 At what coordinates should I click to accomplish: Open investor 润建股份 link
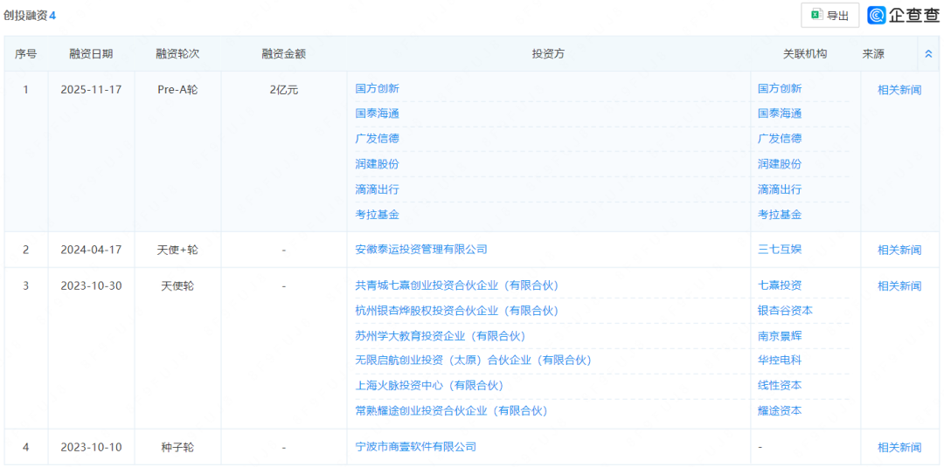377,164
